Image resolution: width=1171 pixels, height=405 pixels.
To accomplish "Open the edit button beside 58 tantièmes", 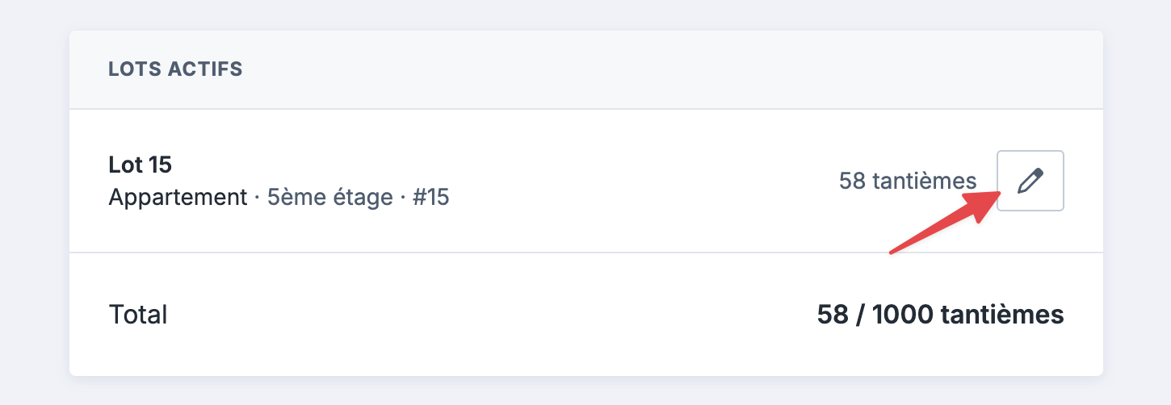I will [x=1030, y=181].
